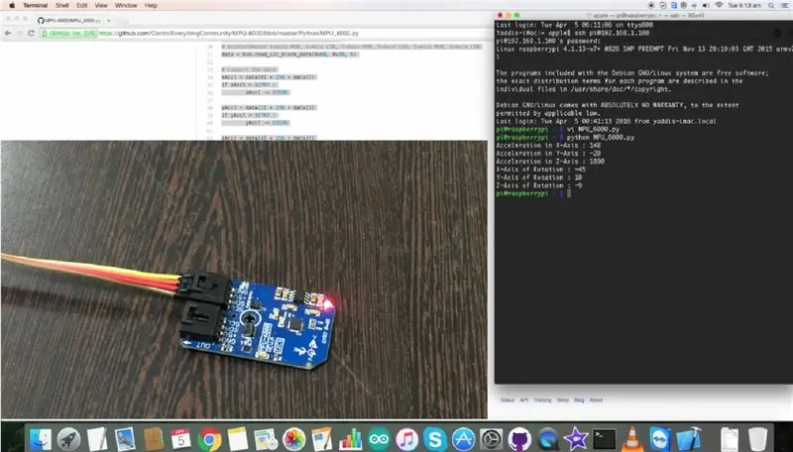Go back using the browser back arrow
The width and height of the screenshot is (793, 452).
click(x=8, y=33)
